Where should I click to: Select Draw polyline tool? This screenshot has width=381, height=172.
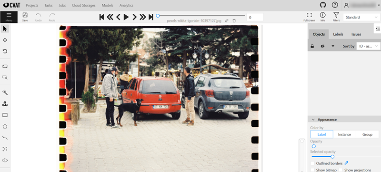(5, 138)
